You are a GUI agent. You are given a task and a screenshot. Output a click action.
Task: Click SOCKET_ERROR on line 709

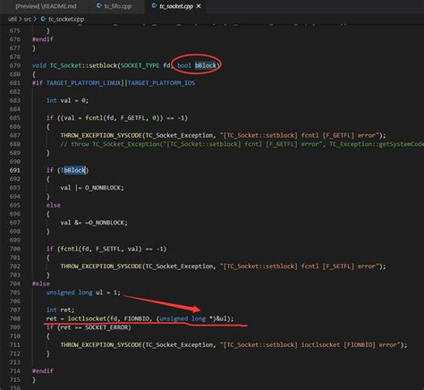[106, 327]
